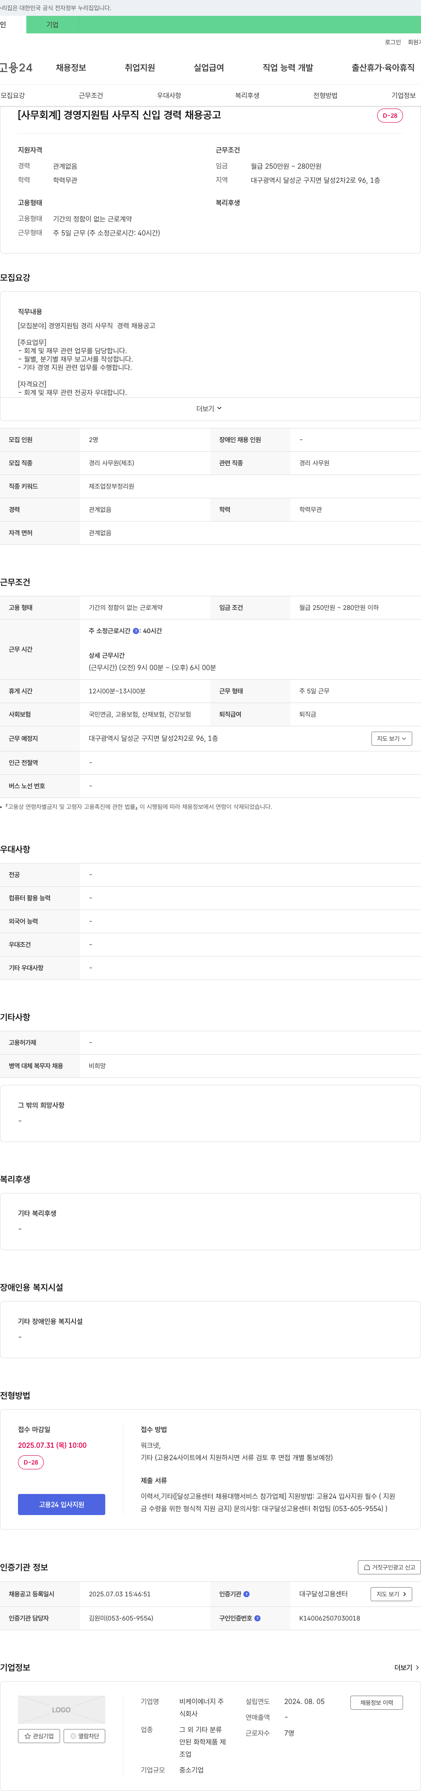Viewport: 421px width, 1791px height.
Task: Switch to the 기업 top tab
Action: 53,24
